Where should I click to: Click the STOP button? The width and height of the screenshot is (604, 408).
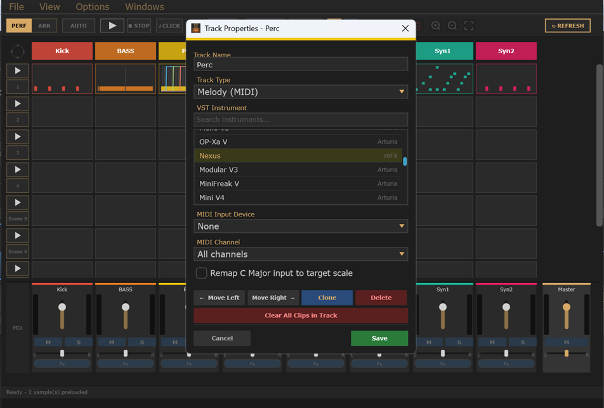point(139,26)
